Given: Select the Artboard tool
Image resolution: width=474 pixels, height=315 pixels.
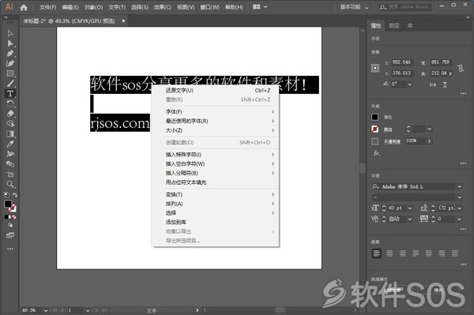Looking at the screenshot, I should [10, 174].
